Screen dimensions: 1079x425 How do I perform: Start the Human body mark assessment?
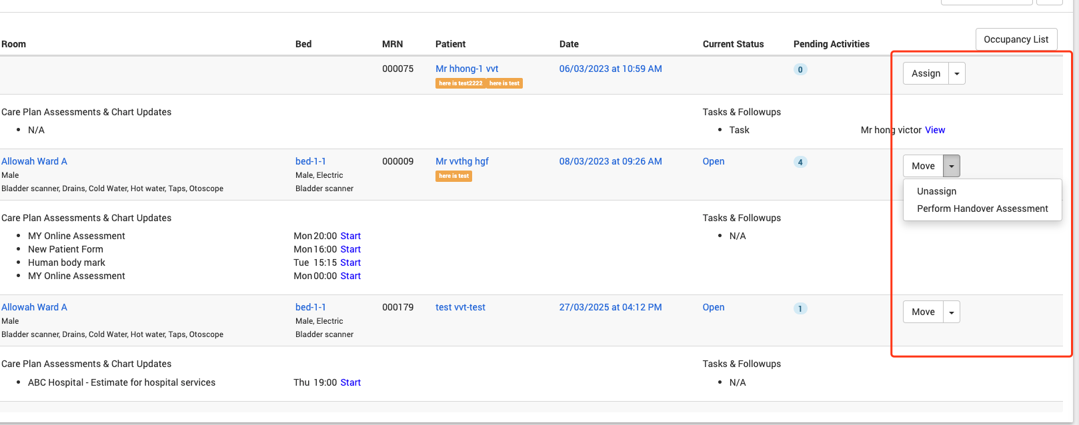[x=350, y=262]
